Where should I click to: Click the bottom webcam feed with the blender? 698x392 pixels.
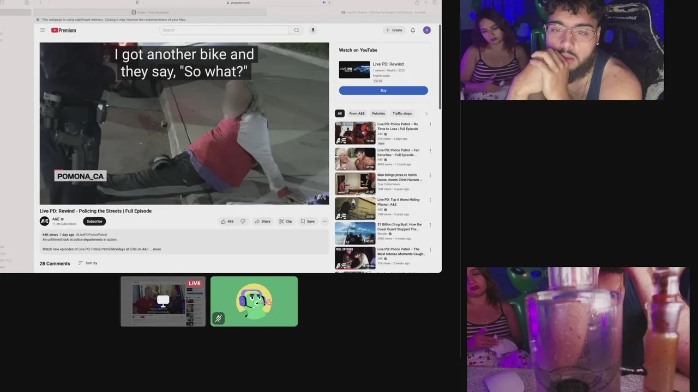pos(579,329)
